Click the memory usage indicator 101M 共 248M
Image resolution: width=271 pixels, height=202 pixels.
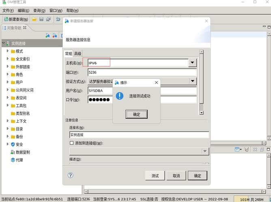252,200
